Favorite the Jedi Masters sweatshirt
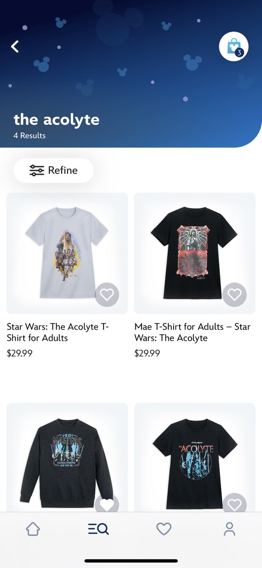 [x=107, y=505]
